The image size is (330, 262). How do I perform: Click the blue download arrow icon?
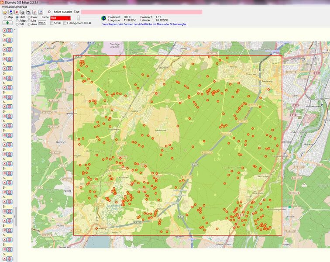(x=11, y=12)
